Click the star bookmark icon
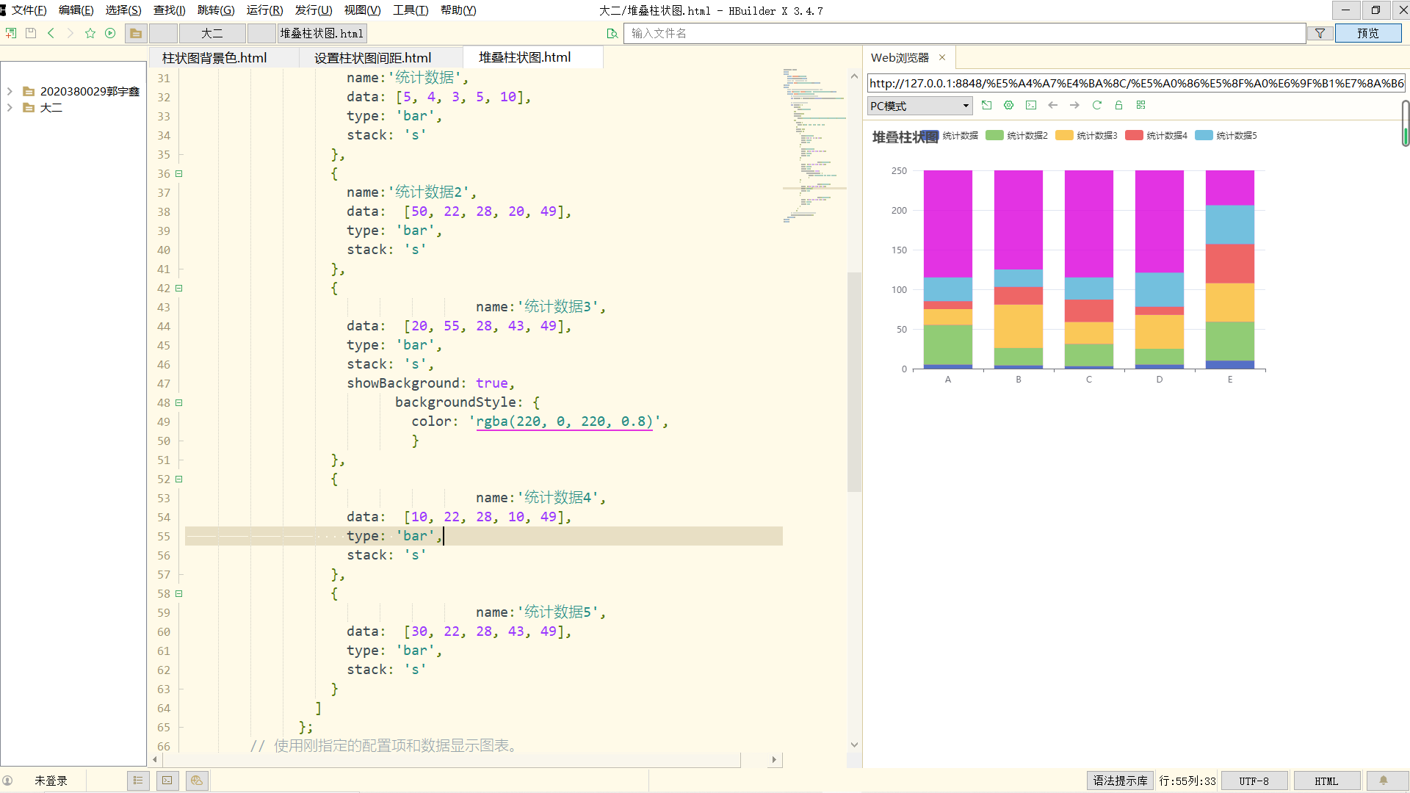This screenshot has width=1410, height=793. (90, 33)
